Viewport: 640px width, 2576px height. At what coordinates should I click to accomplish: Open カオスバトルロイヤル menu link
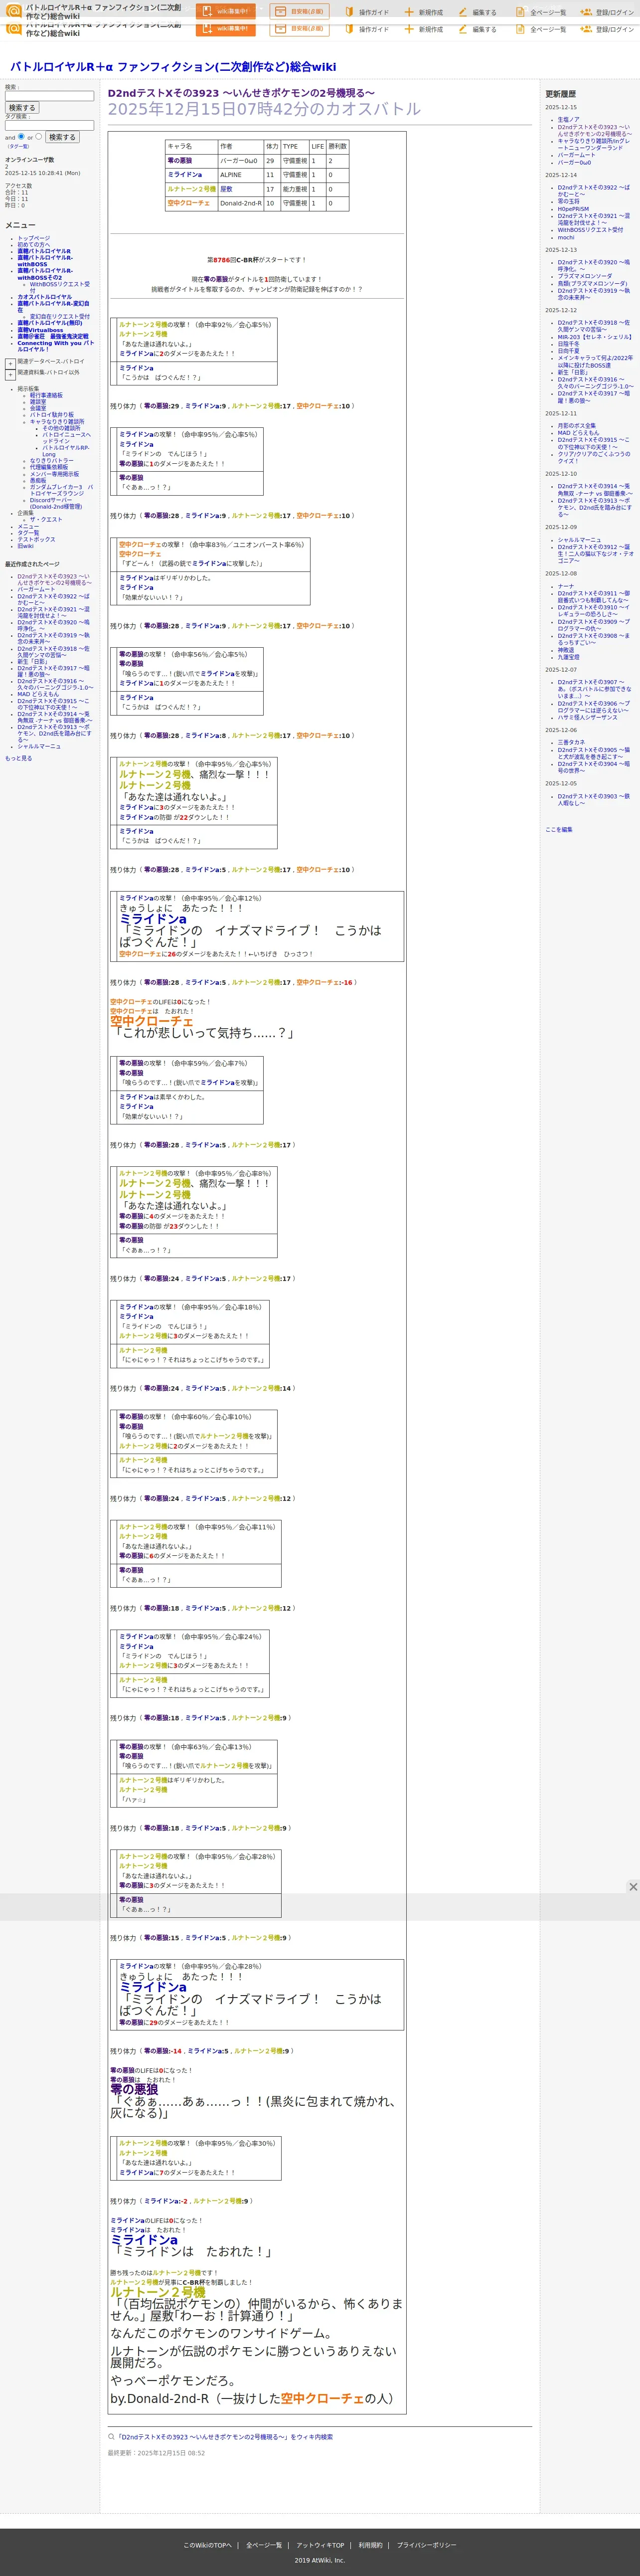click(44, 297)
